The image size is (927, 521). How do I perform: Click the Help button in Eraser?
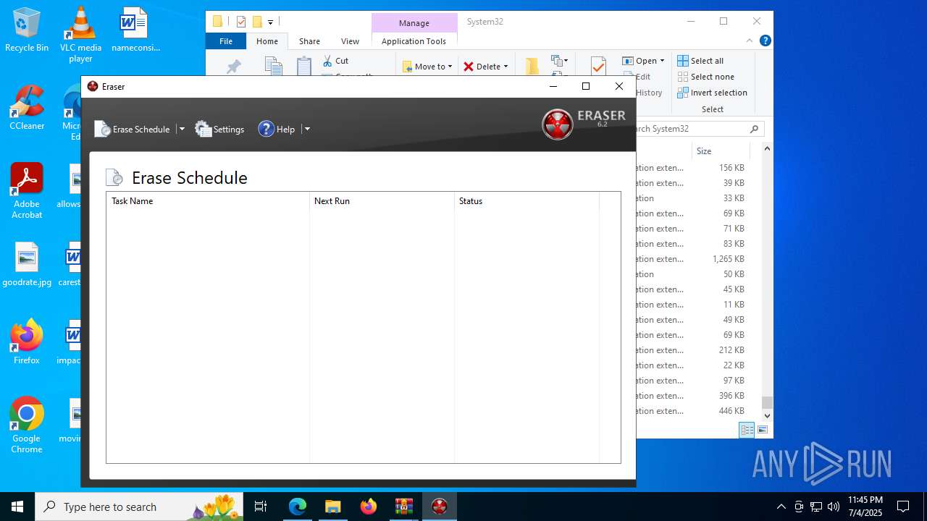pyautogui.click(x=277, y=129)
